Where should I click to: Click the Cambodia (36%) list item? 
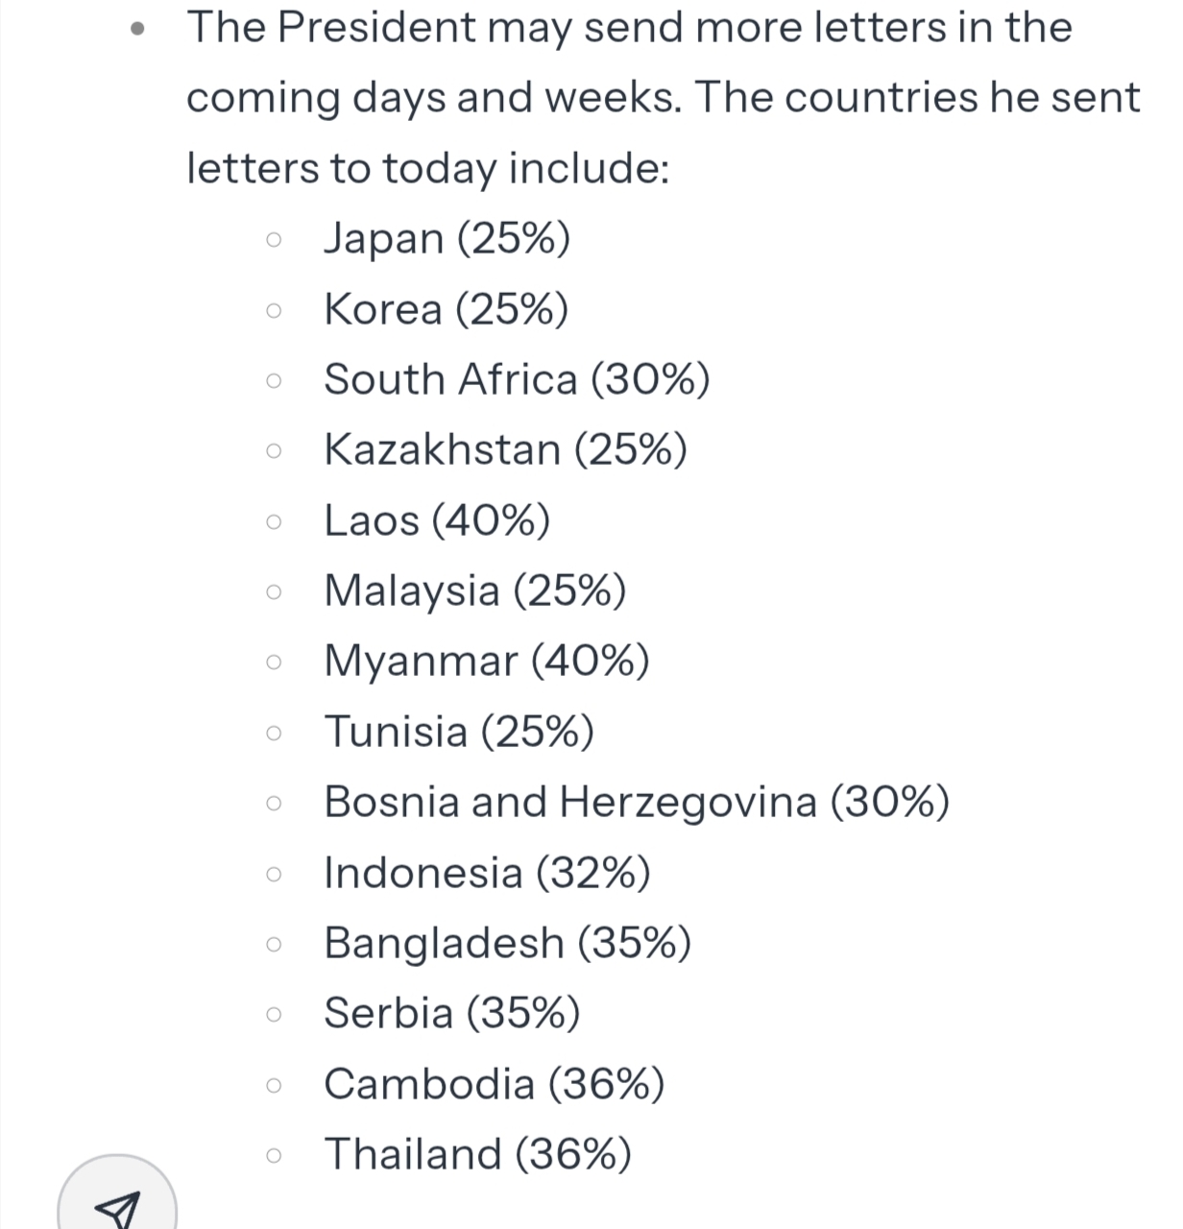click(494, 1084)
